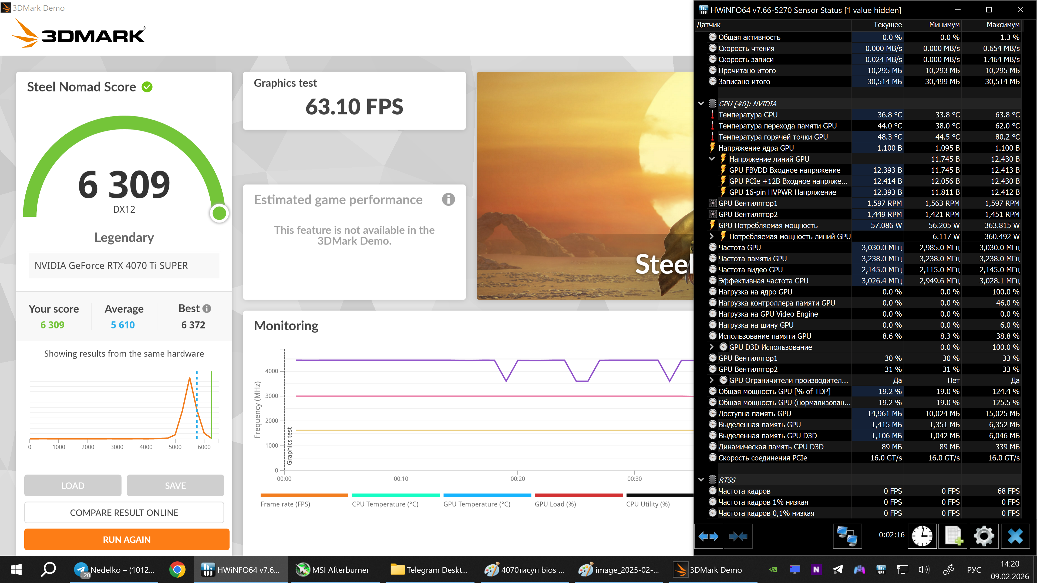Click the blue X close-sensors icon
Viewport: 1037px width, 583px height.
tap(1015, 536)
